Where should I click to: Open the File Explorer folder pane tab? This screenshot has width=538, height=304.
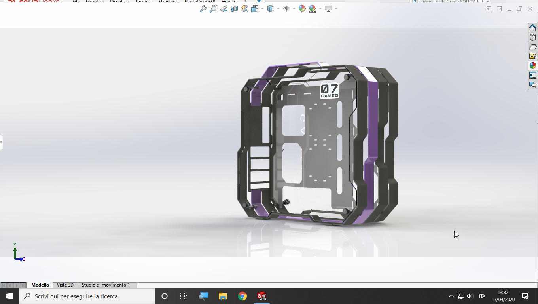tap(533, 47)
